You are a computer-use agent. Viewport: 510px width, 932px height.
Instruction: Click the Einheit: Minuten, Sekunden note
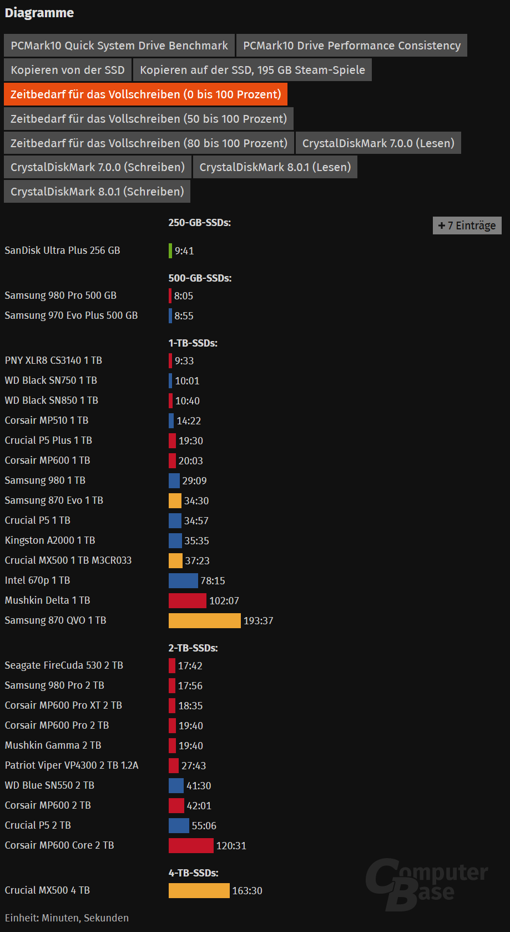pos(67,918)
